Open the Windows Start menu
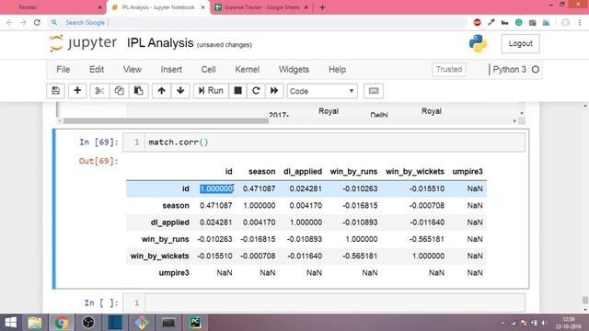The width and height of the screenshot is (589, 331). [x=10, y=323]
